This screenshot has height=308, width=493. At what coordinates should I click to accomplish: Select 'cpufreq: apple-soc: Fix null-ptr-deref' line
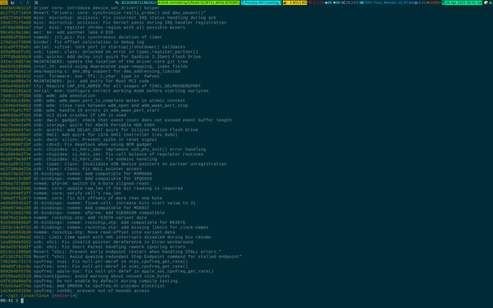click(107, 271)
